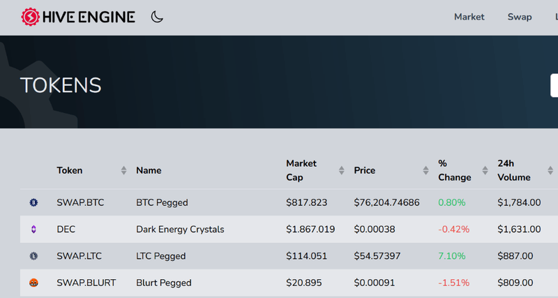Sort table by 24h Volume column
This screenshot has width=558, height=298.
point(550,170)
